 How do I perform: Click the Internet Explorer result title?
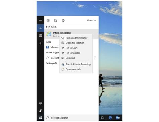tap(62, 33)
